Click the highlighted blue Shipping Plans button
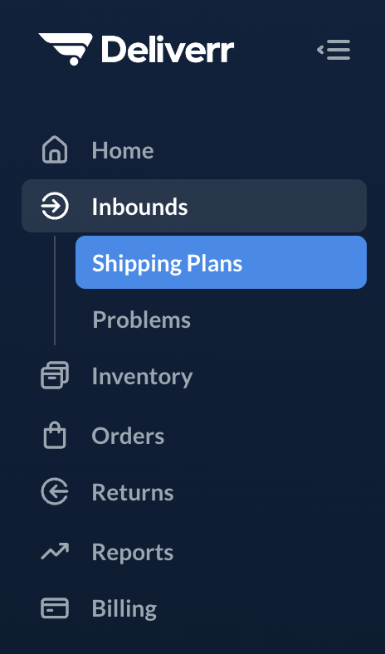This screenshot has width=385, height=654. click(x=221, y=262)
